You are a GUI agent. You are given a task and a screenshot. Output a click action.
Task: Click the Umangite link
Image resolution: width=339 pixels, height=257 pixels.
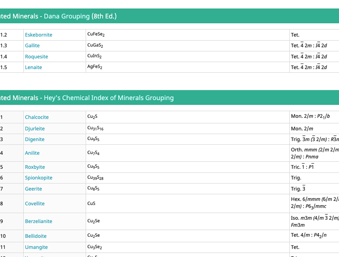pyautogui.click(x=36, y=247)
